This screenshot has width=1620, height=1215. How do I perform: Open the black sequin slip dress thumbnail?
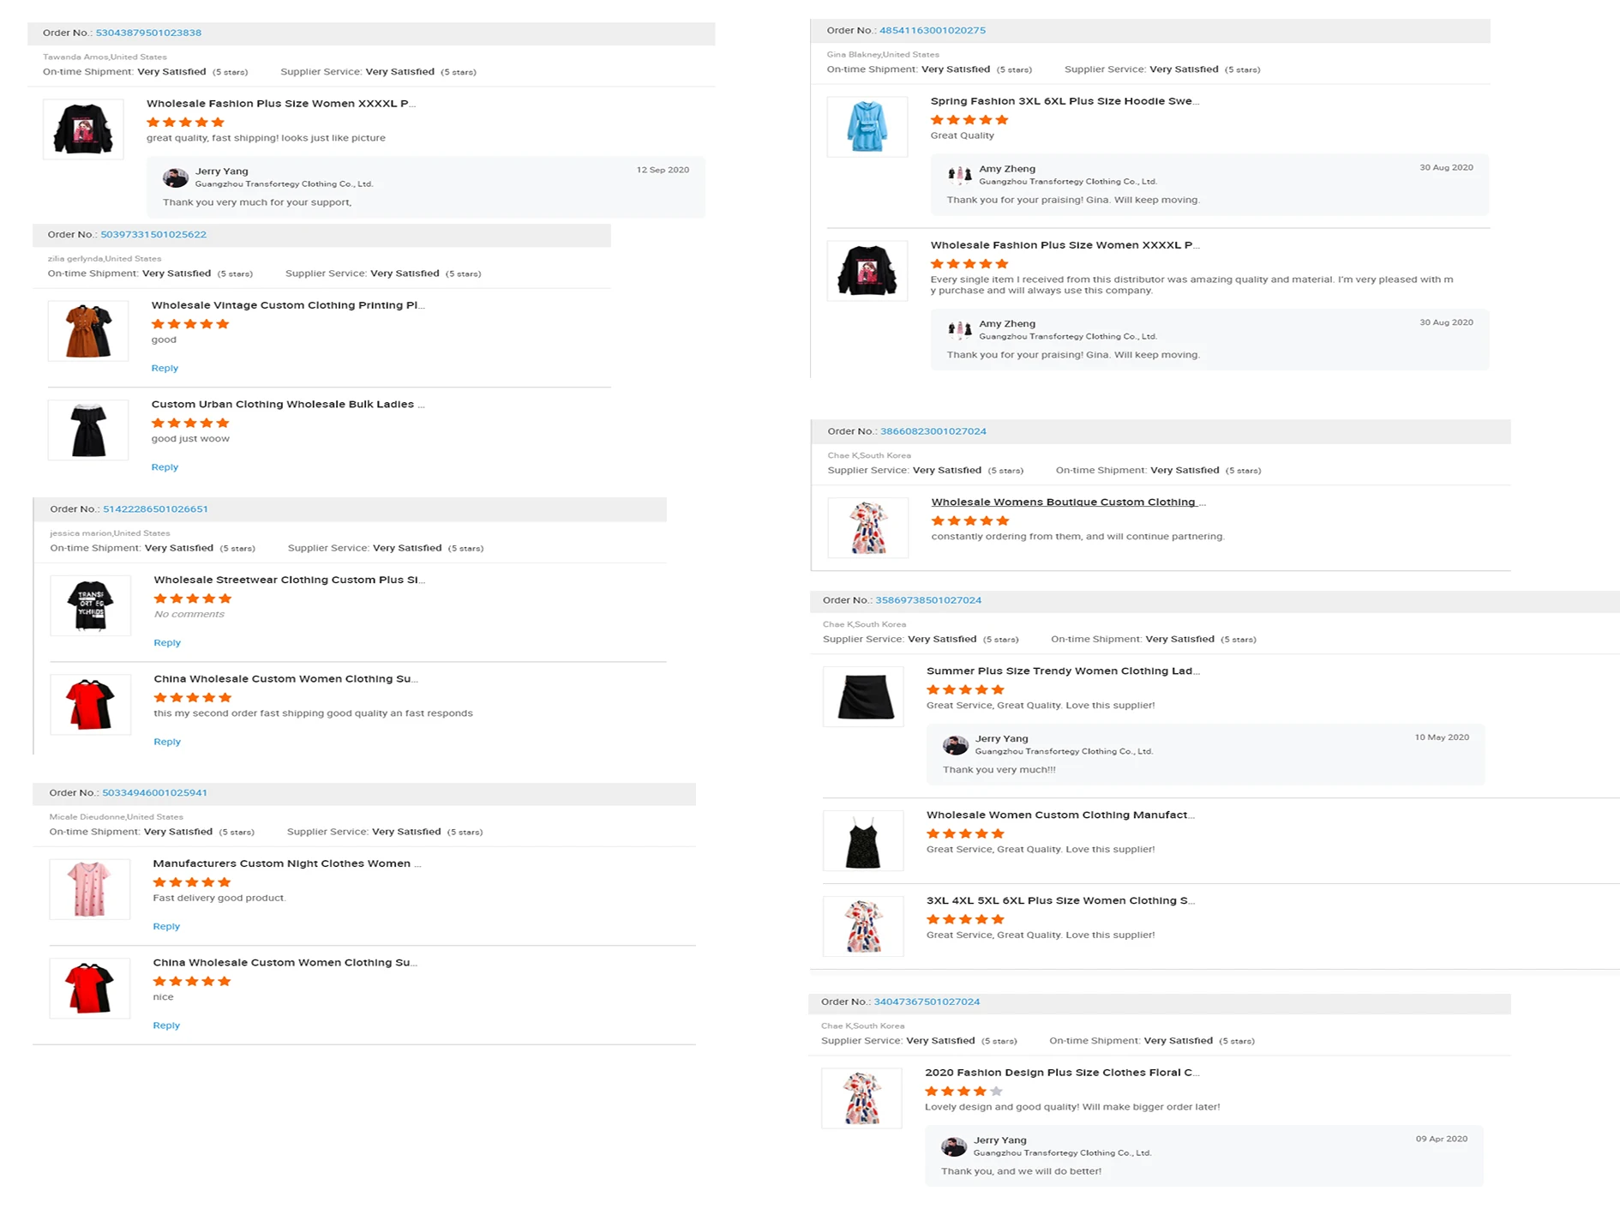[x=863, y=841]
